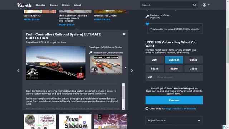Image resolution: width=229 pixels, height=129 pixels.
Task: Close the Train Controller details panel
Action: (x=124, y=34)
